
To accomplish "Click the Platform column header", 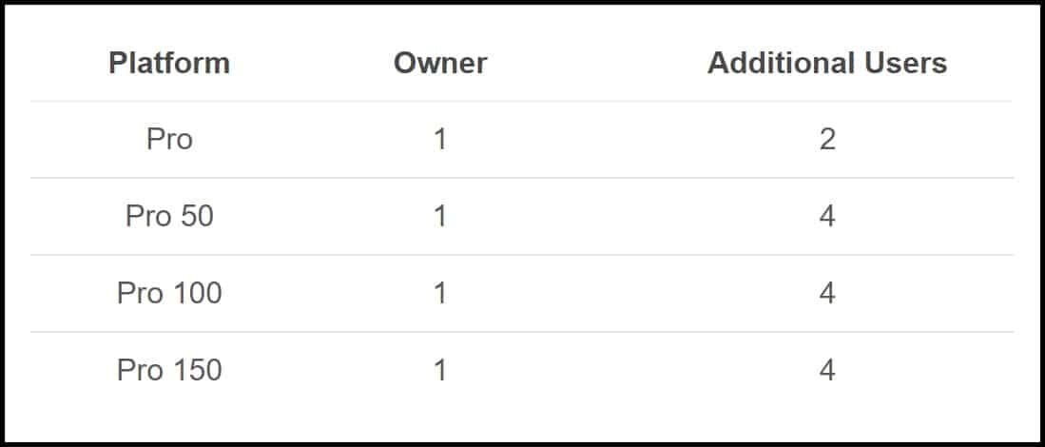I will coord(169,64).
